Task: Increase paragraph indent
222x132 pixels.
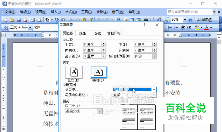Action: [x=189, y=27]
